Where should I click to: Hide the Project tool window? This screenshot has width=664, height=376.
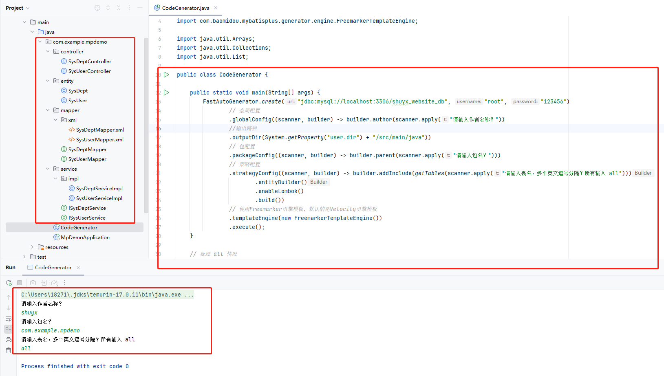pyautogui.click(x=140, y=8)
